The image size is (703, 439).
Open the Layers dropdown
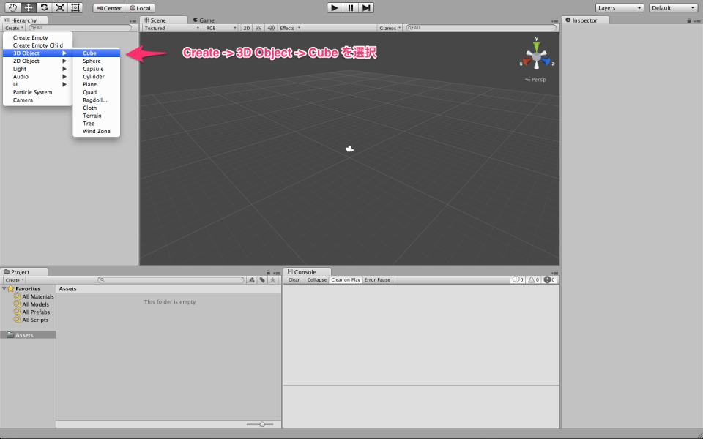click(x=619, y=7)
